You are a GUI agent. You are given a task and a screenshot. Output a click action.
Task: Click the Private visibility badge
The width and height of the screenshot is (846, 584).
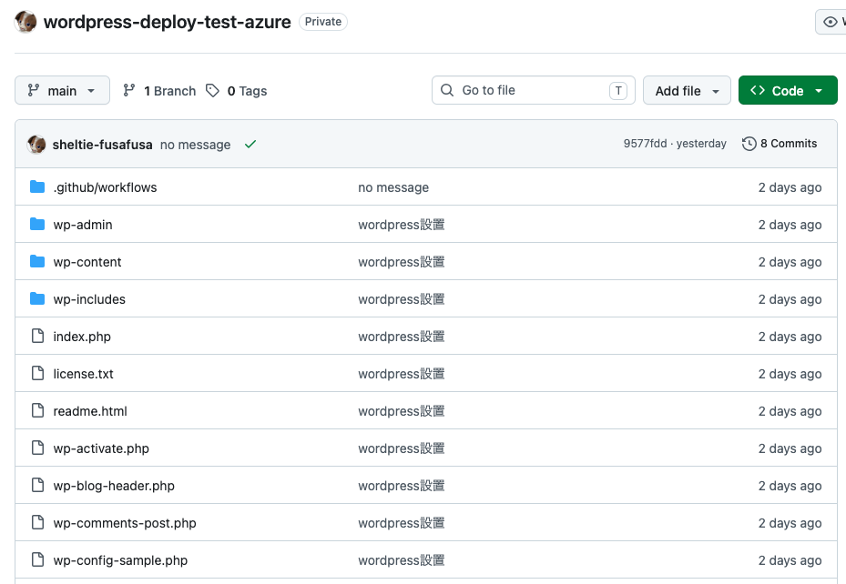(x=323, y=22)
